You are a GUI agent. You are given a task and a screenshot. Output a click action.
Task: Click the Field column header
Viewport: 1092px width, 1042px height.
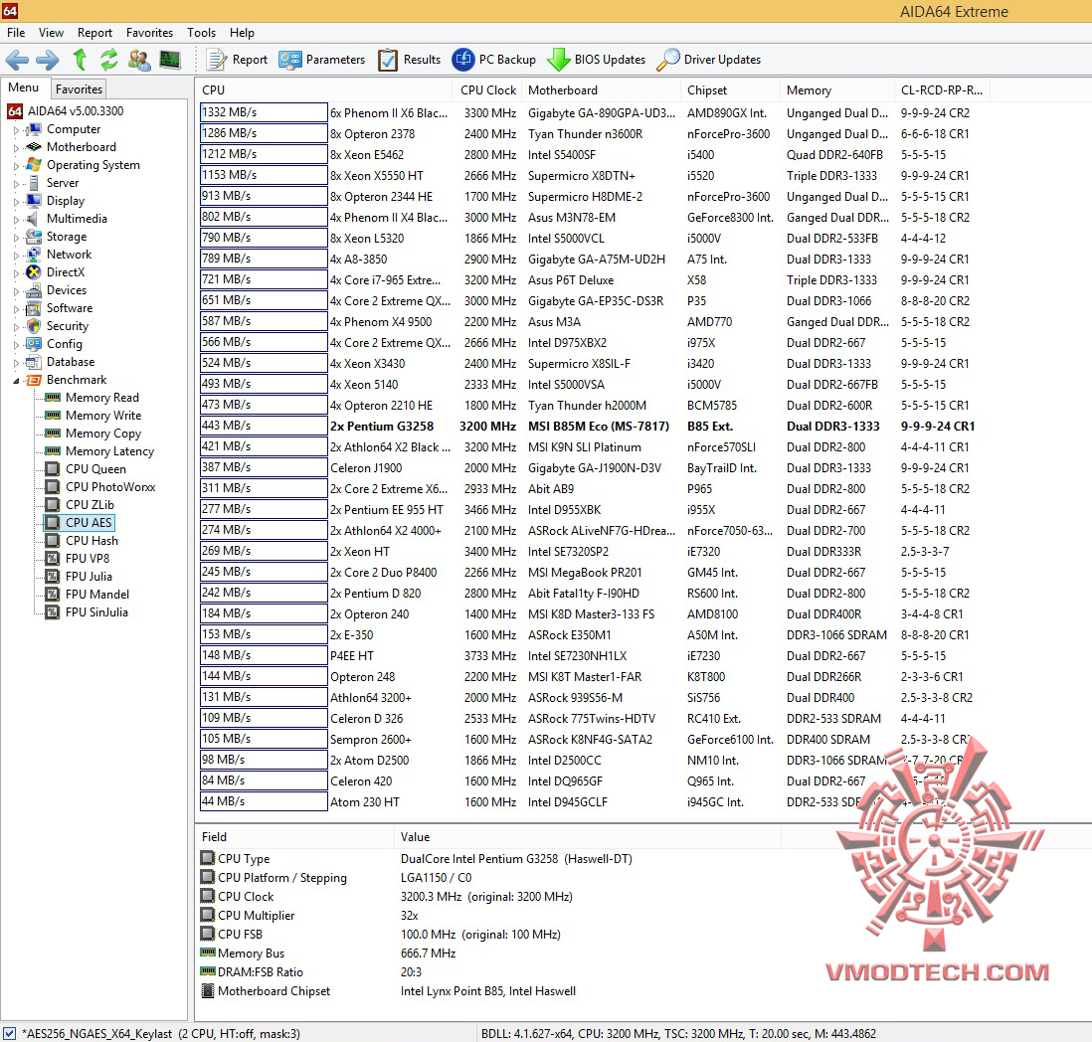tap(295, 836)
